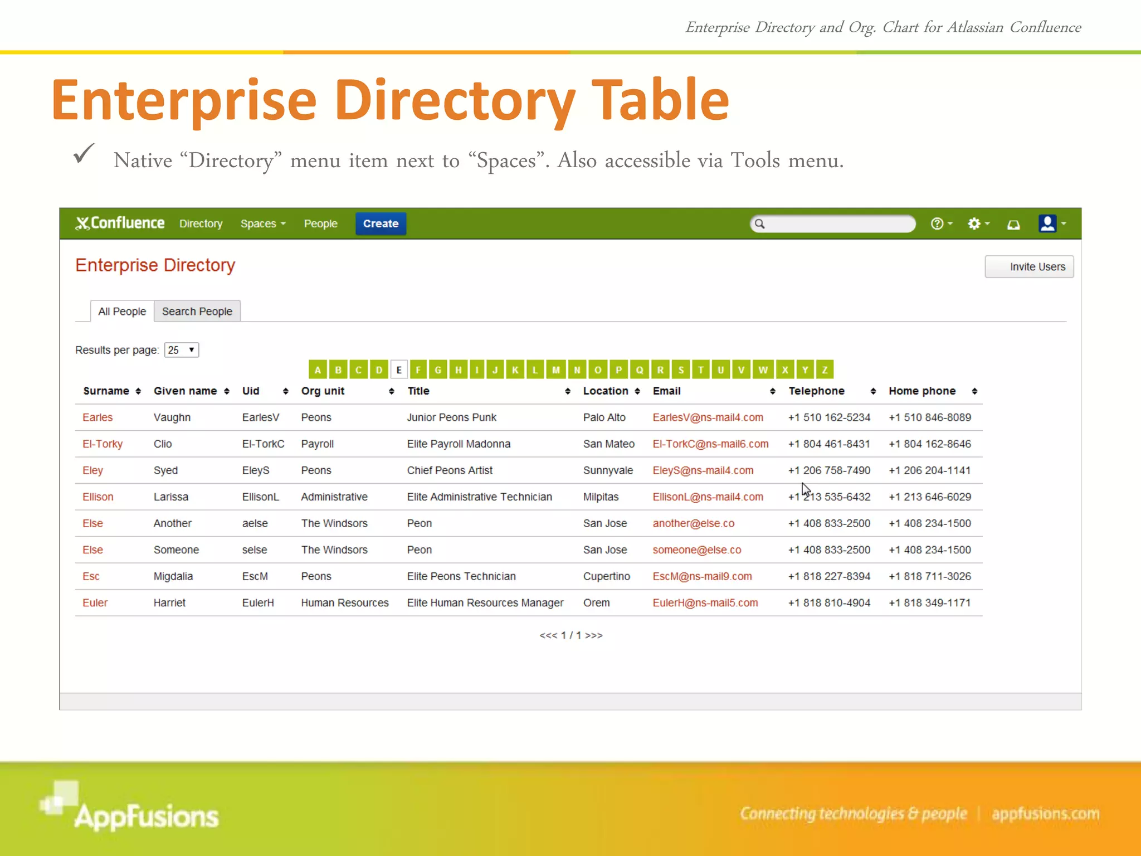This screenshot has height=856, width=1141.
Task: Email EllisonL@ns-mail4.com
Action: click(x=708, y=497)
